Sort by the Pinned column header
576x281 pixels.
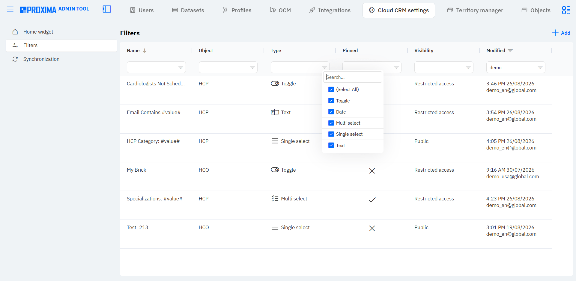point(350,51)
